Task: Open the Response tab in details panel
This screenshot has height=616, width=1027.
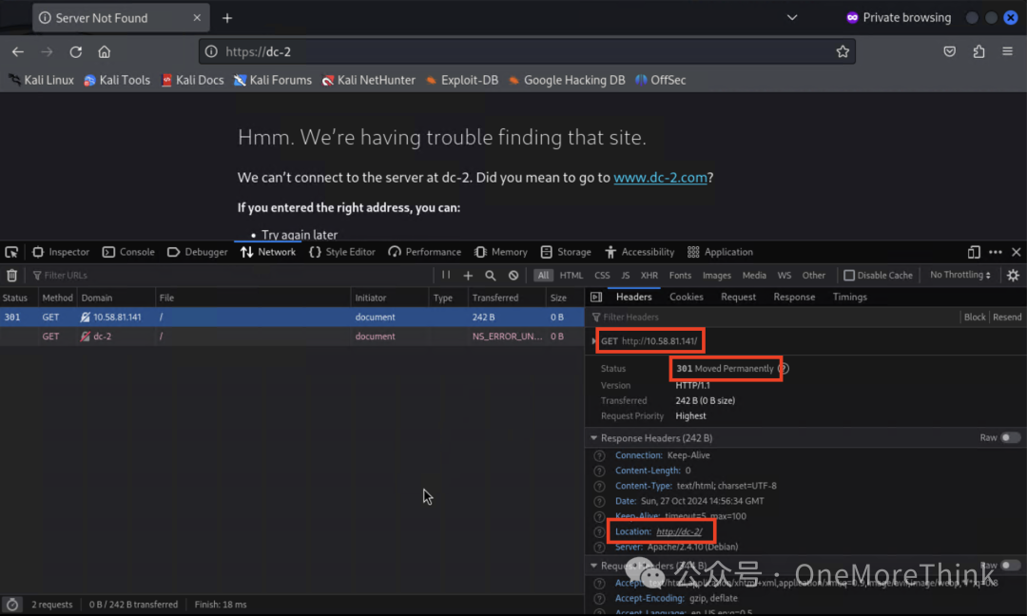Action: coord(794,298)
